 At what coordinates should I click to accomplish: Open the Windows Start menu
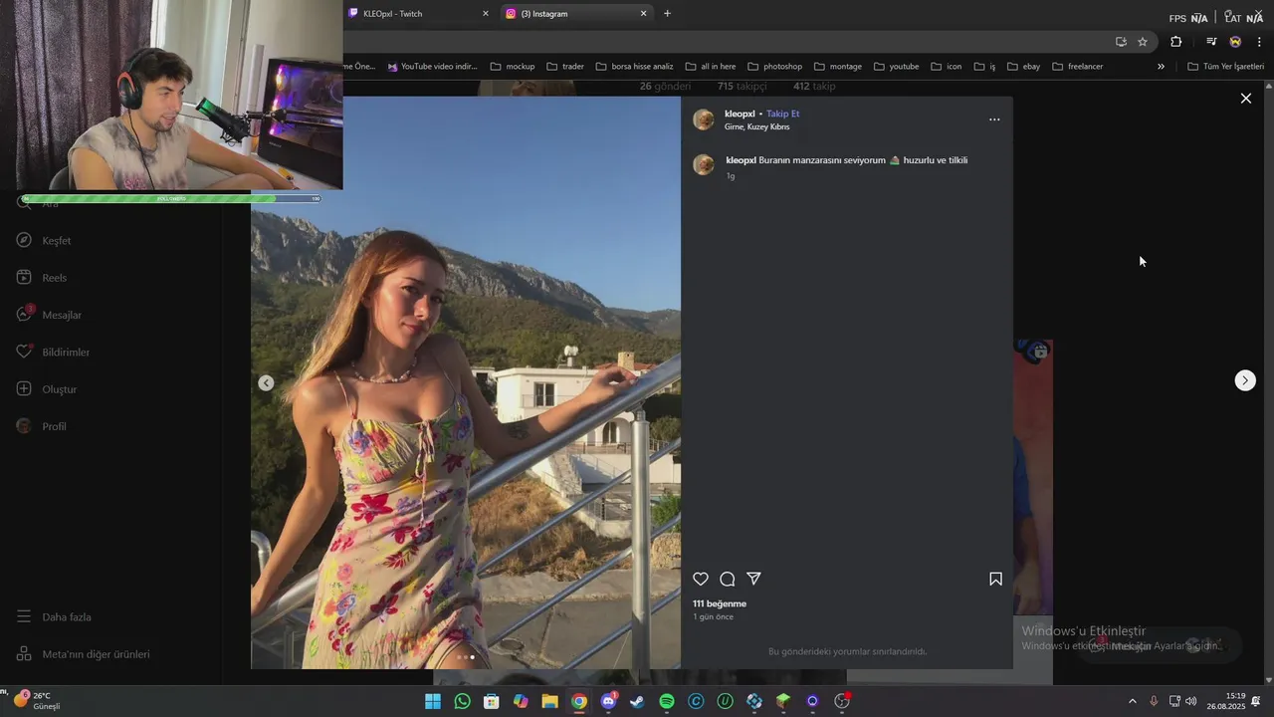433,701
